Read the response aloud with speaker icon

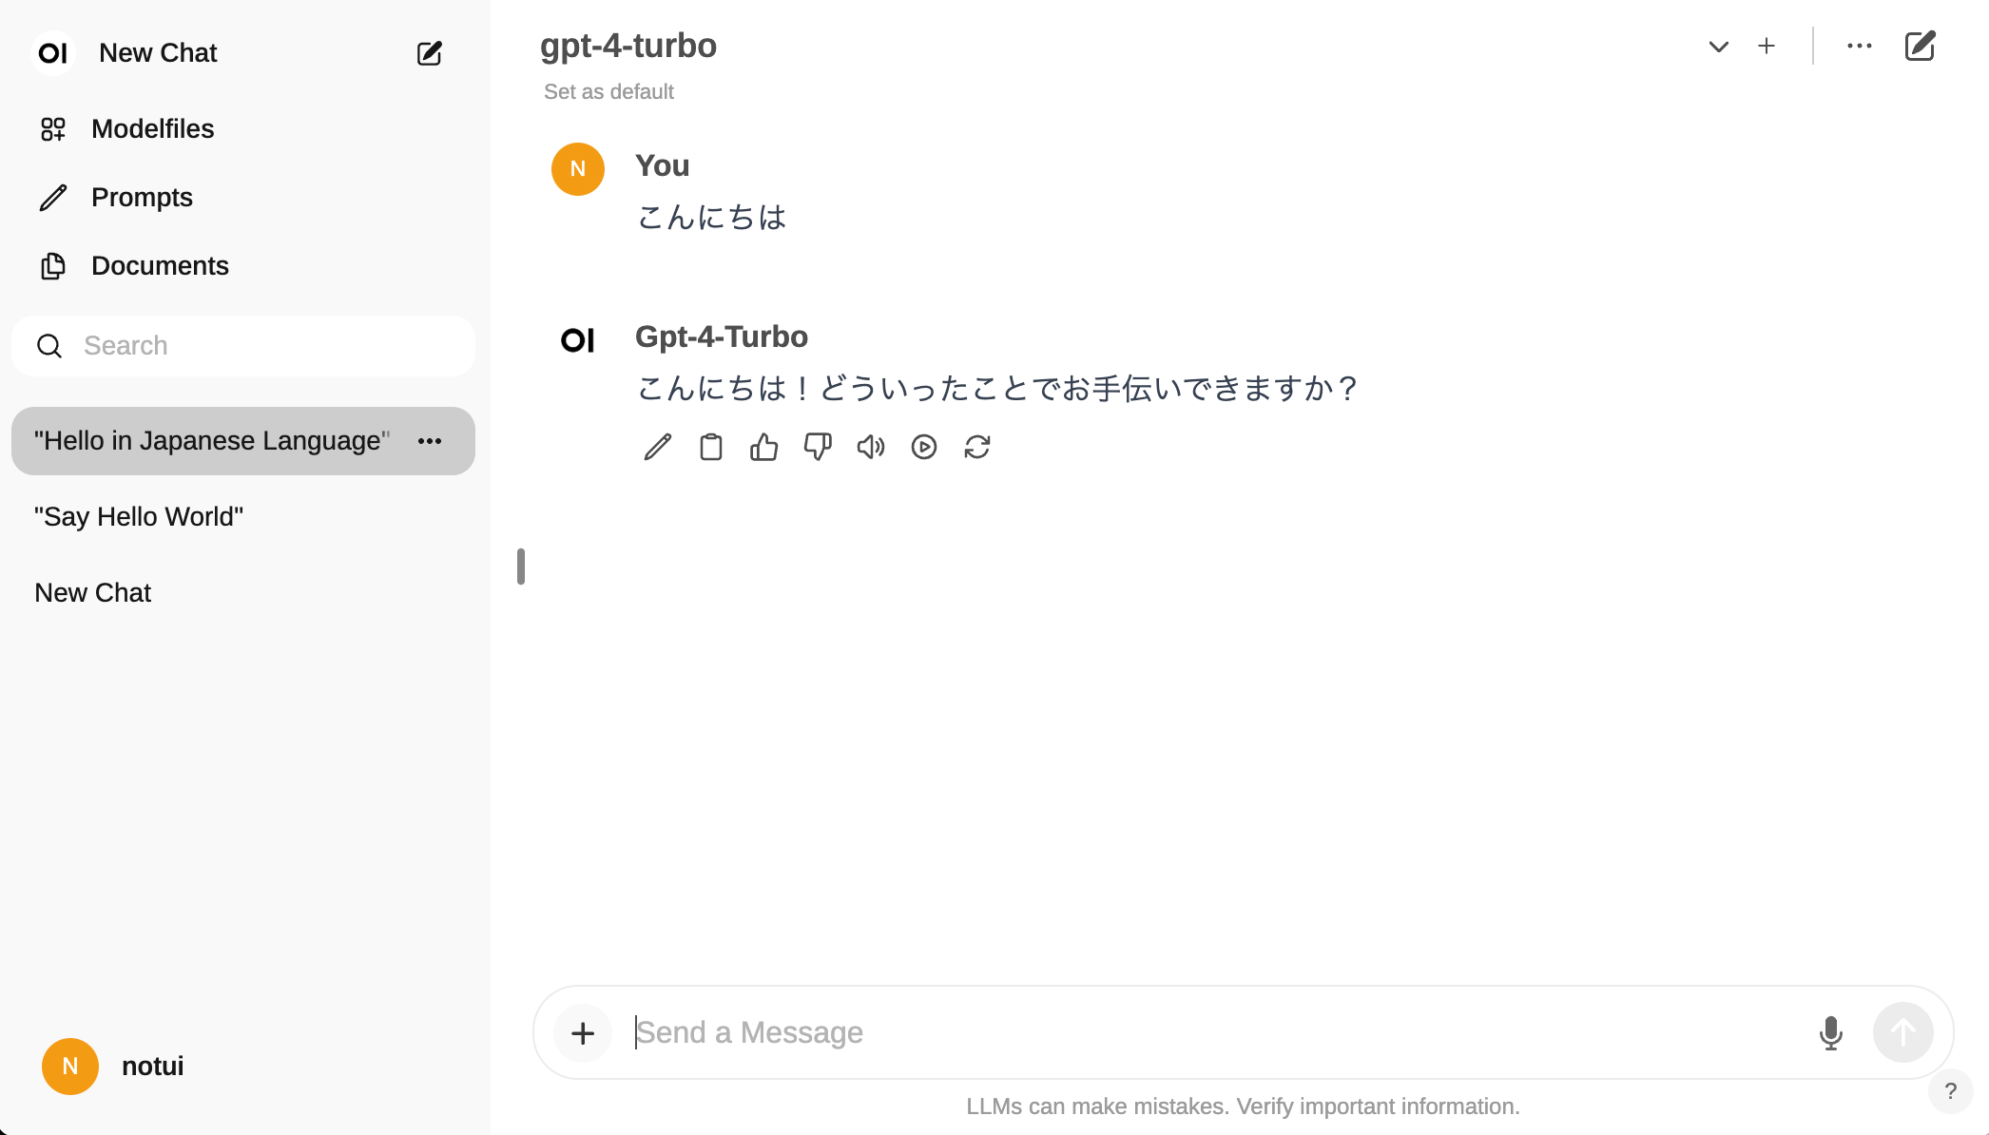(870, 447)
